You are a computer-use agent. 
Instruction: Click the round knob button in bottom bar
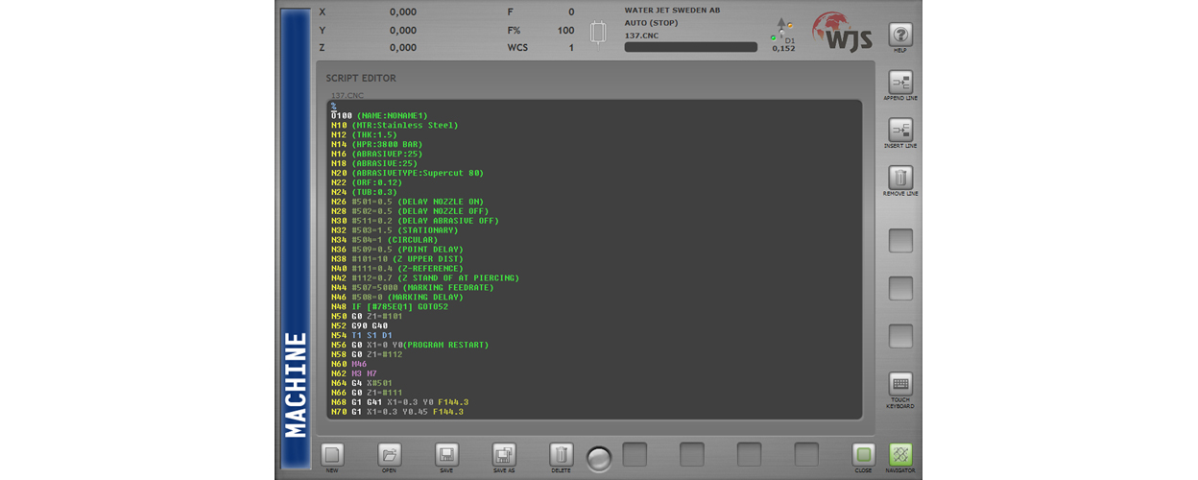[598, 458]
